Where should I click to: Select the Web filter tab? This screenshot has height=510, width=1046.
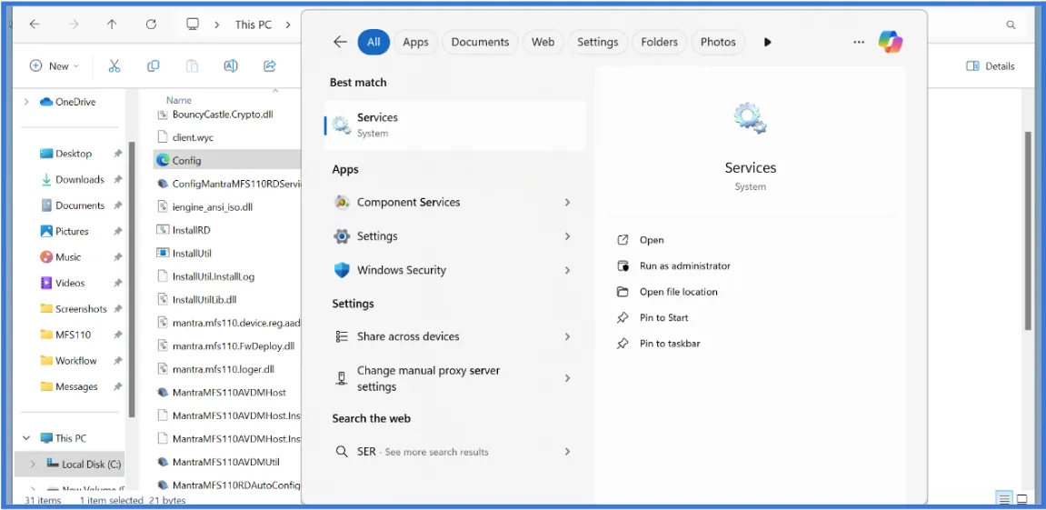click(x=543, y=42)
